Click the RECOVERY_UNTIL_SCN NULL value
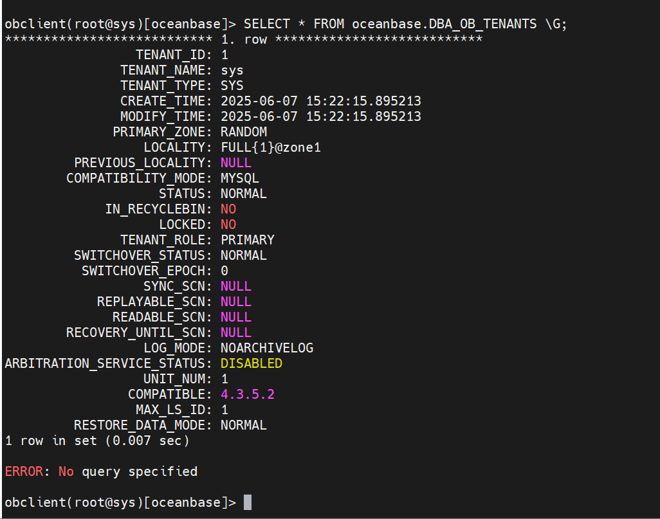The width and height of the screenshot is (660, 519). click(236, 332)
